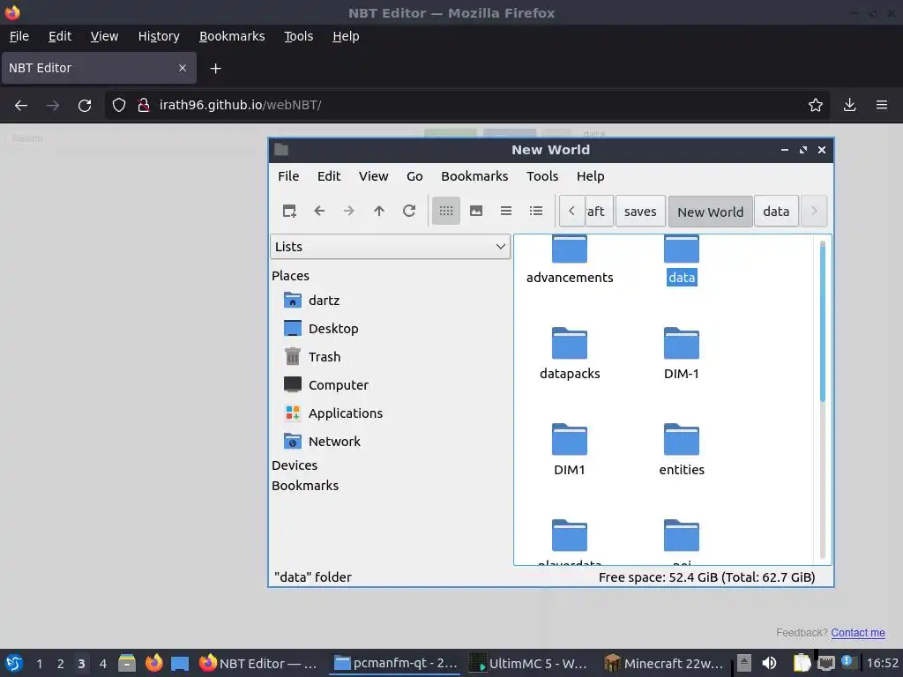Screen dimensions: 903x677
Task: Select the datapacks folder
Action: pyautogui.click(x=570, y=353)
